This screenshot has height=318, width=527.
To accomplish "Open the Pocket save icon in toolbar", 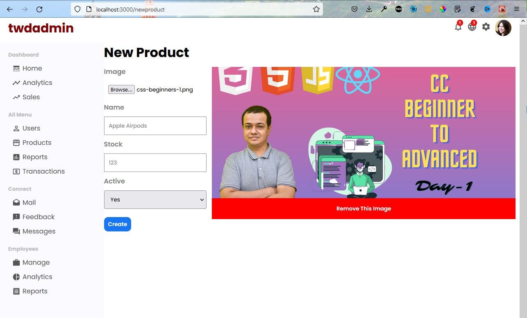I will 354,9.
